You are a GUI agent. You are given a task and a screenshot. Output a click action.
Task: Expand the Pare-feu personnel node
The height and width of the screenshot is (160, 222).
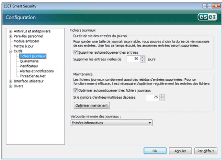tap(10, 36)
